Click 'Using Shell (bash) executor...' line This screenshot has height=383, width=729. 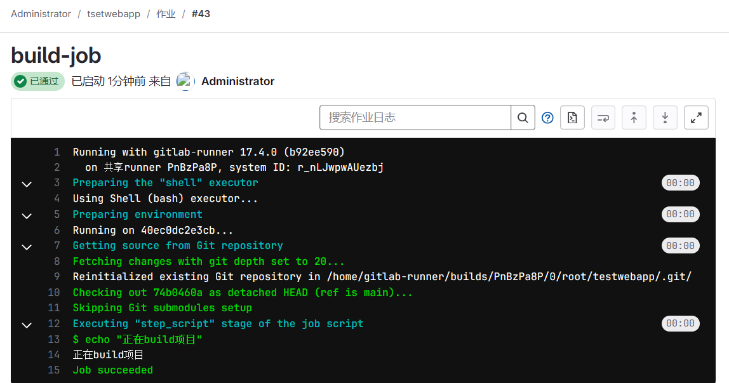click(165, 198)
